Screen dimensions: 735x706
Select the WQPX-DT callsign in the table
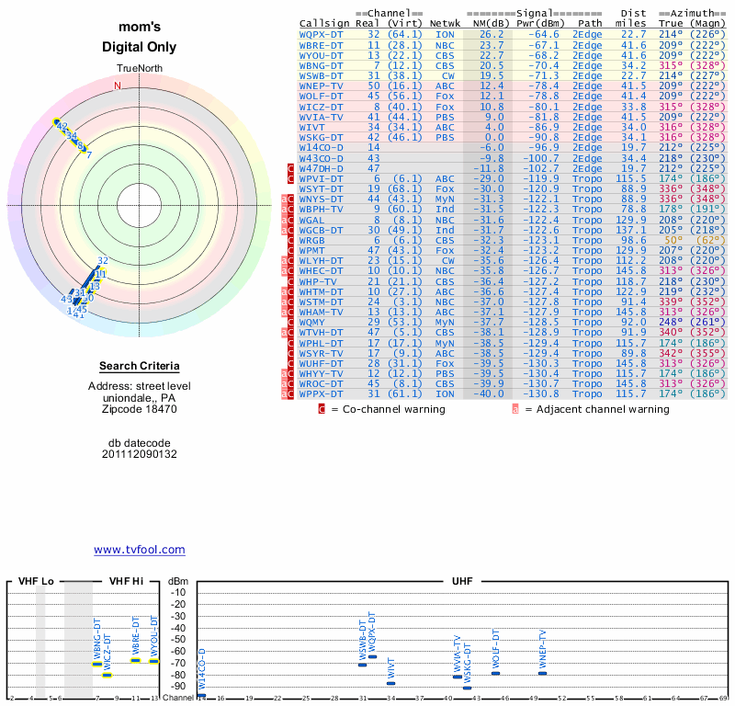[322, 34]
